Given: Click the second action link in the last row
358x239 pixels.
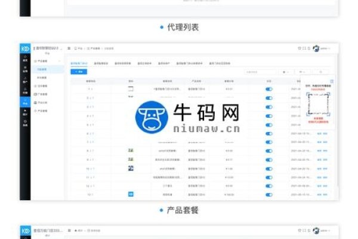Looking at the screenshot, I should [325, 195].
